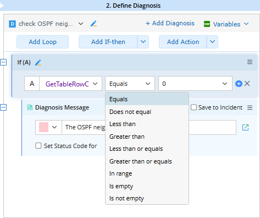Collapse the Diagnosis Message block
This screenshot has height=218, width=260.
[x=3, y=107]
